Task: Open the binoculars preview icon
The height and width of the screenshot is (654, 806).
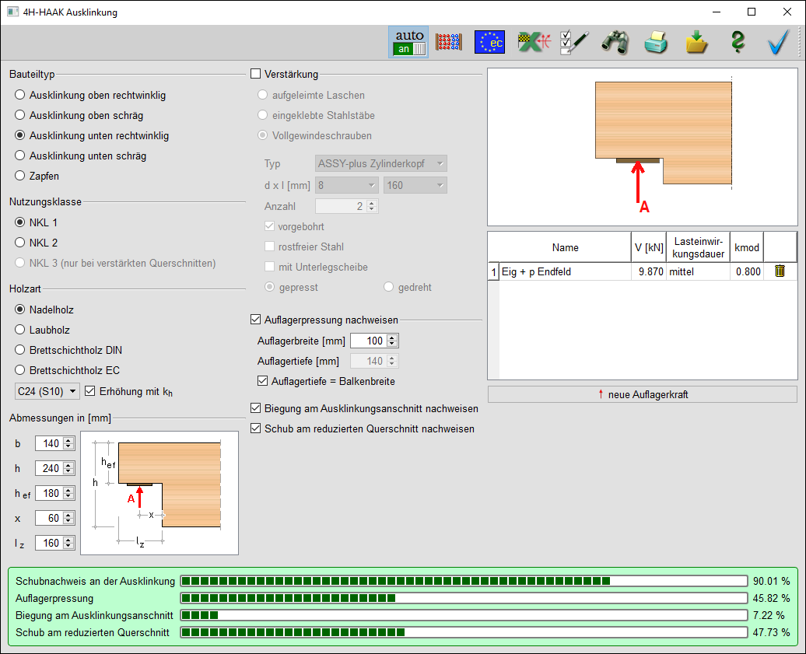Action: (x=615, y=42)
